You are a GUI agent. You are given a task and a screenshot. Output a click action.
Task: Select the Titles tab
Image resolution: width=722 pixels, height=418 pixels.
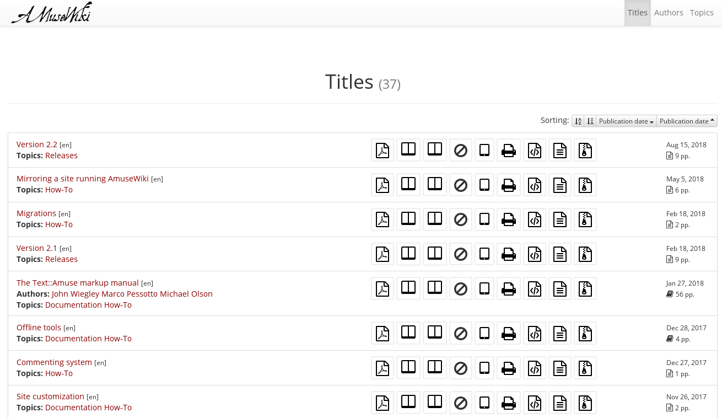(x=638, y=13)
